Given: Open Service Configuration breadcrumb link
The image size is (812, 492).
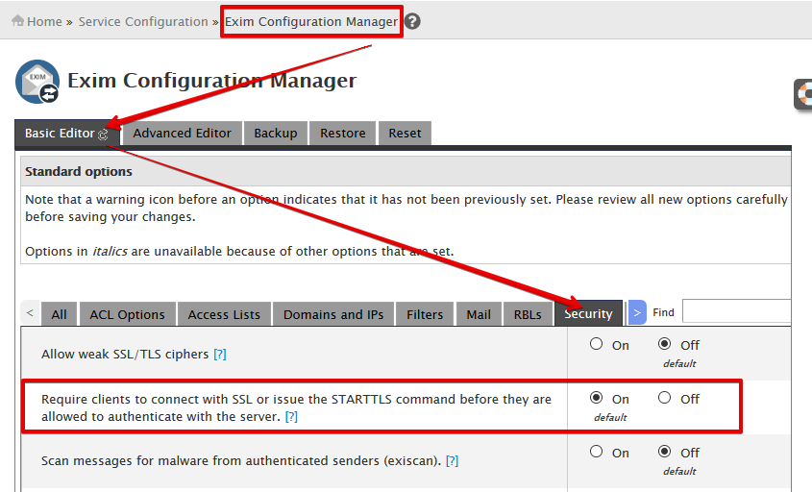Looking at the screenshot, I should [143, 21].
